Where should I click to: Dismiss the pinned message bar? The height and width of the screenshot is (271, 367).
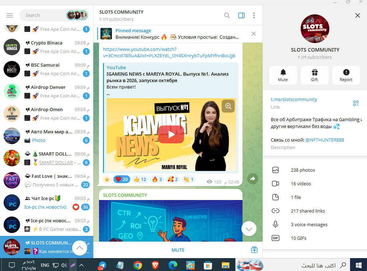254,34
